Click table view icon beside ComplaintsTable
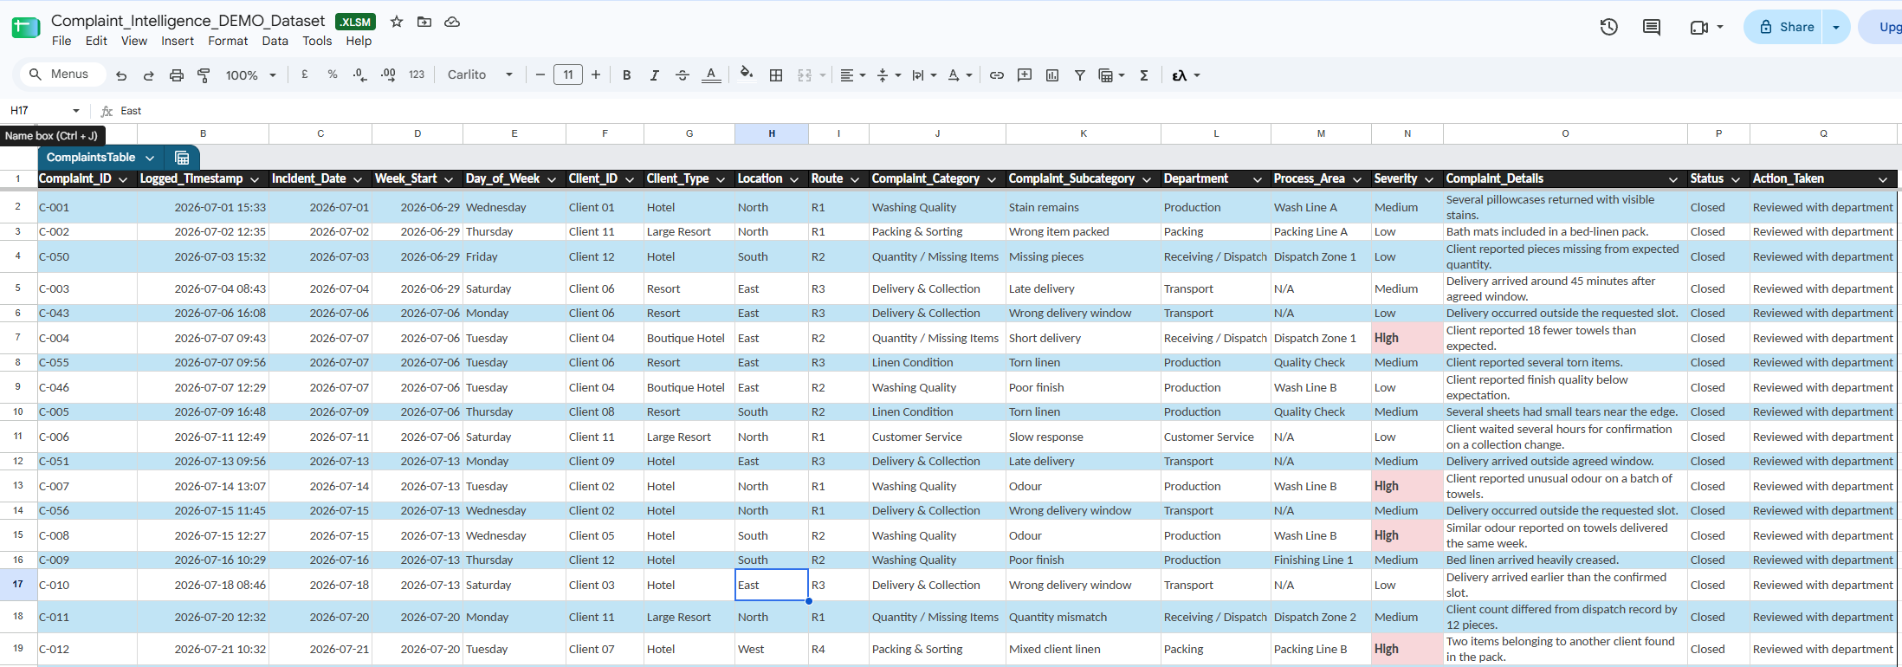The width and height of the screenshot is (1902, 667). click(x=182, y=158)
